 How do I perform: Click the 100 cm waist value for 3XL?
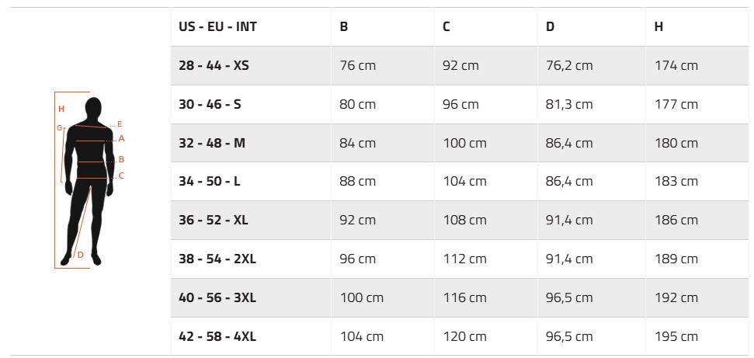click(x=362, y=298)
